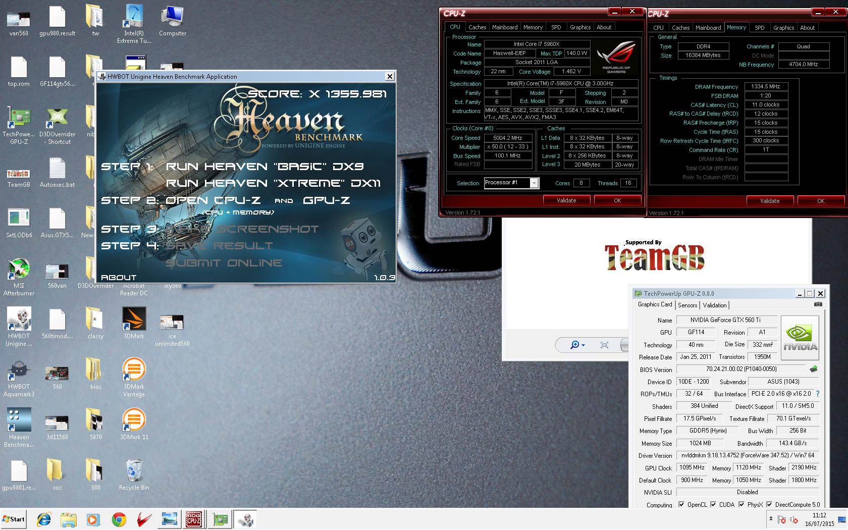Take a GPU-Z screenshot with camera icon

(818, 304)
